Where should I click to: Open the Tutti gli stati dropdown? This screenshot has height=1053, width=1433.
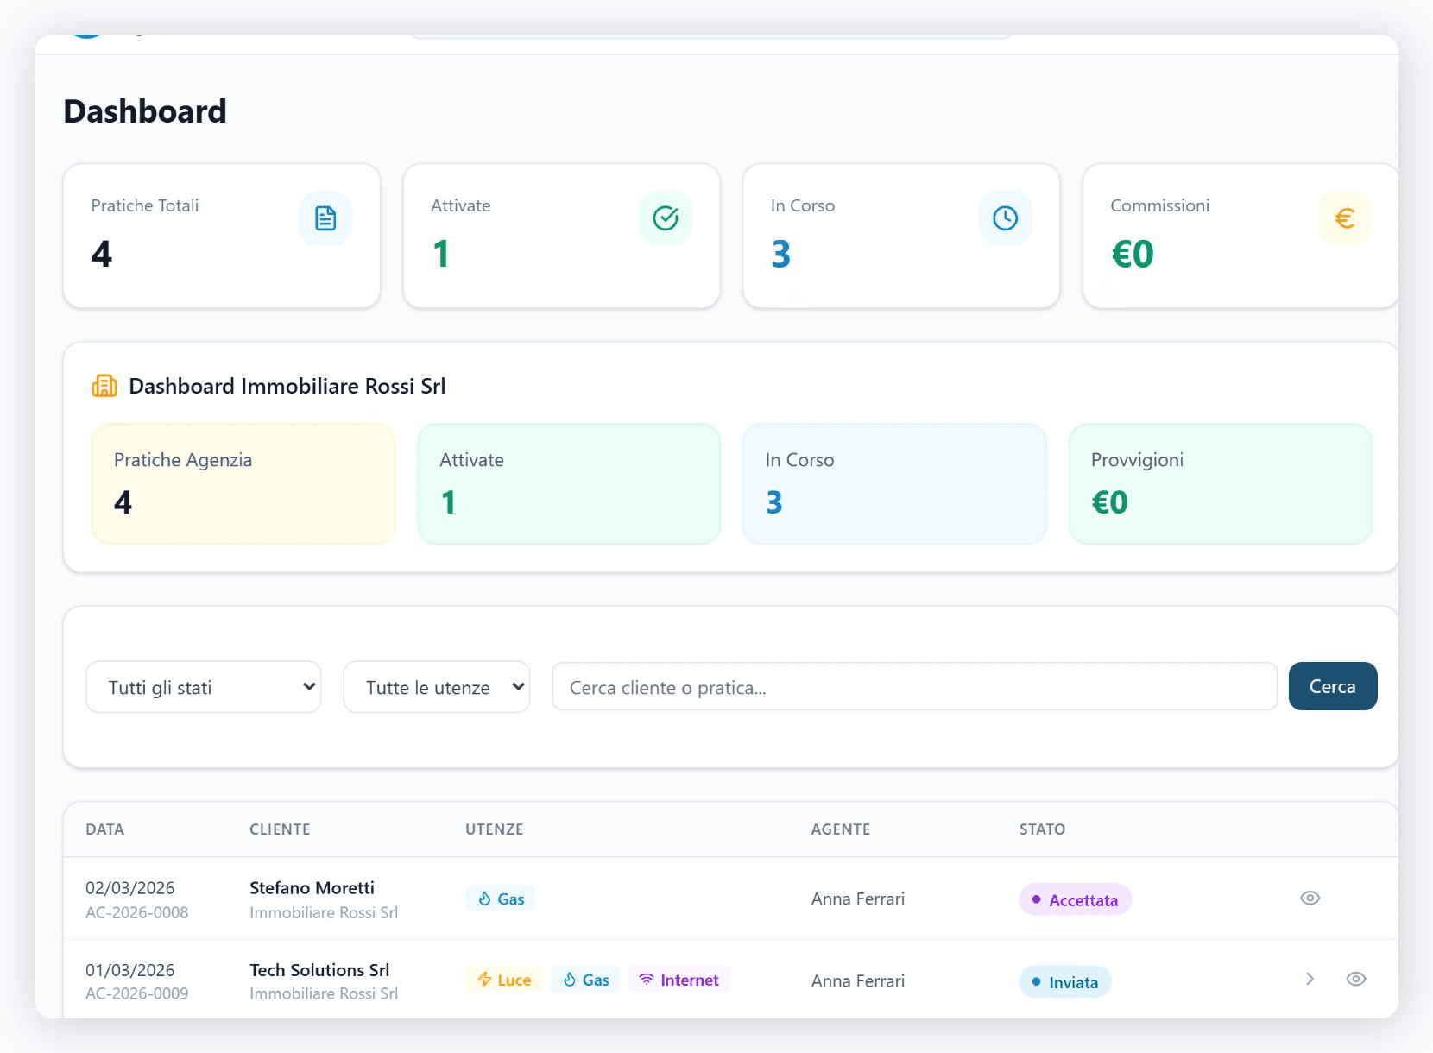203,687
